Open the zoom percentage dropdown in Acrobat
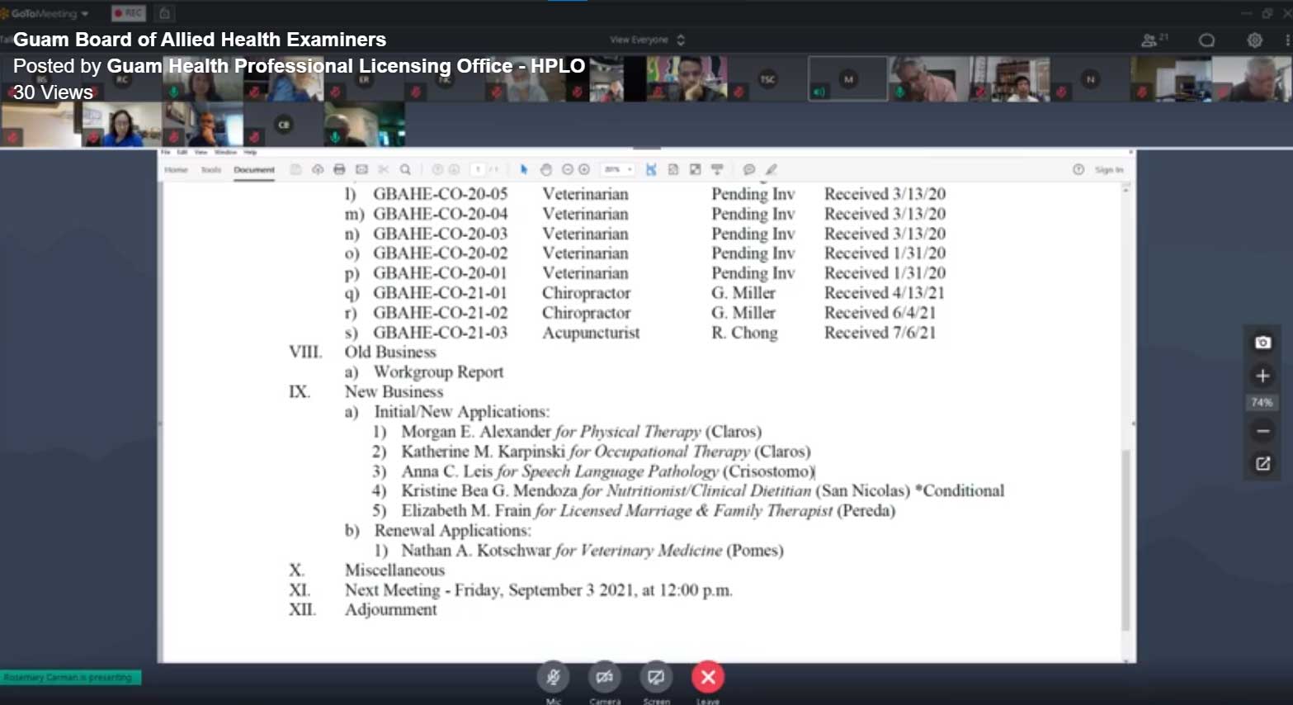Image resolution: width=1293 pixels, height=705 pixels. pyautogui.click(x=618, y=169)
